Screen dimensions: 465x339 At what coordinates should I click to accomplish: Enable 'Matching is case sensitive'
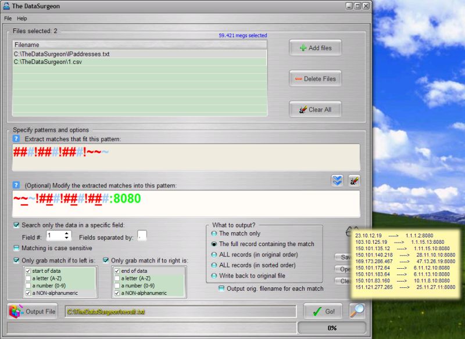point(17,248)
